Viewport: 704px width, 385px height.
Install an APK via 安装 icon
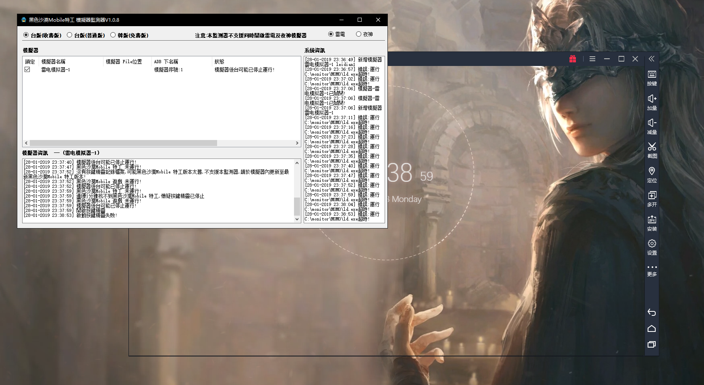coord(652,223)
